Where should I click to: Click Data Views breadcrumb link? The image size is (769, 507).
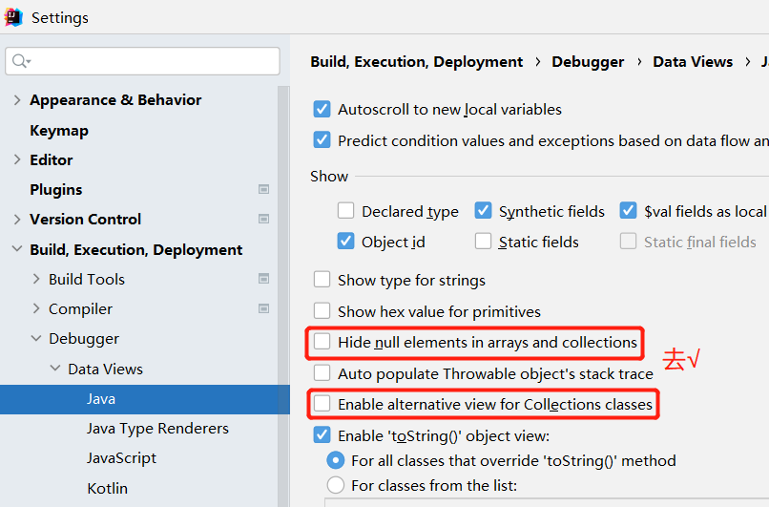[693, 61]
